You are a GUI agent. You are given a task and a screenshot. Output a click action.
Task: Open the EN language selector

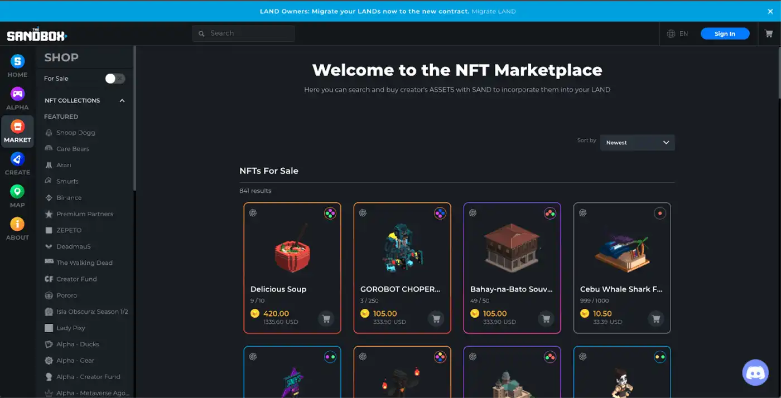[683, 34]
